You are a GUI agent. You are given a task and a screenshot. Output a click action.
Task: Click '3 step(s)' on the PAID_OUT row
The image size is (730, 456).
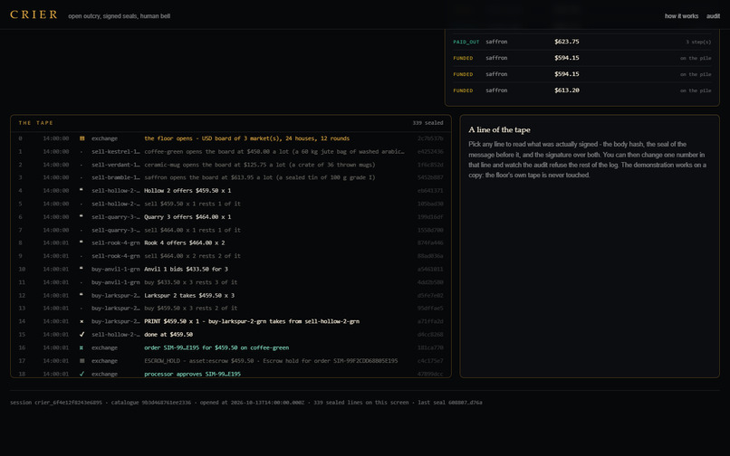(698, 42)
